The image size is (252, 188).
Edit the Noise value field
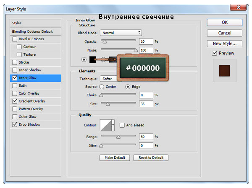coord(146,50)
